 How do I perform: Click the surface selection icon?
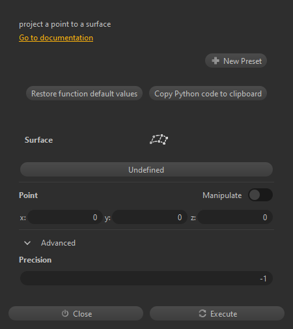pyautogui.click(x=159, y=139)
